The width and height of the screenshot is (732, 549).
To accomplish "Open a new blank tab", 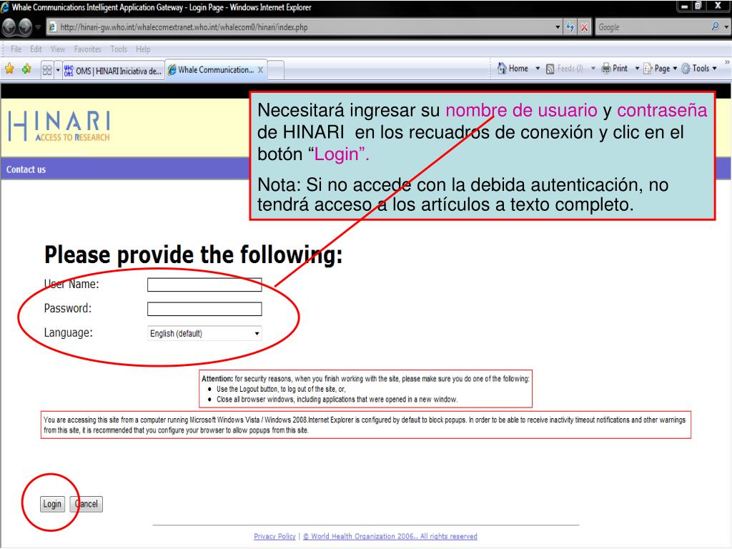I will 276,71.
